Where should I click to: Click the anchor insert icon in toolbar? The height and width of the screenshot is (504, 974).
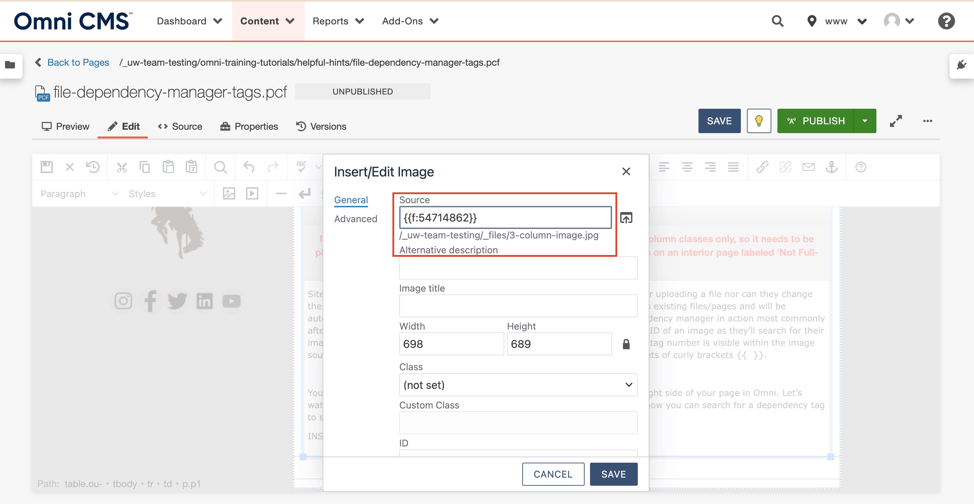point(831,168)
